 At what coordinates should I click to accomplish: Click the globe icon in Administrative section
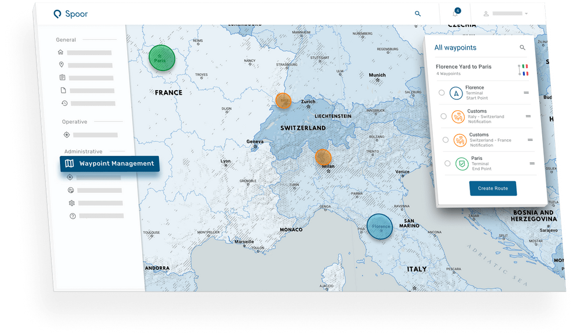[71, 191]
